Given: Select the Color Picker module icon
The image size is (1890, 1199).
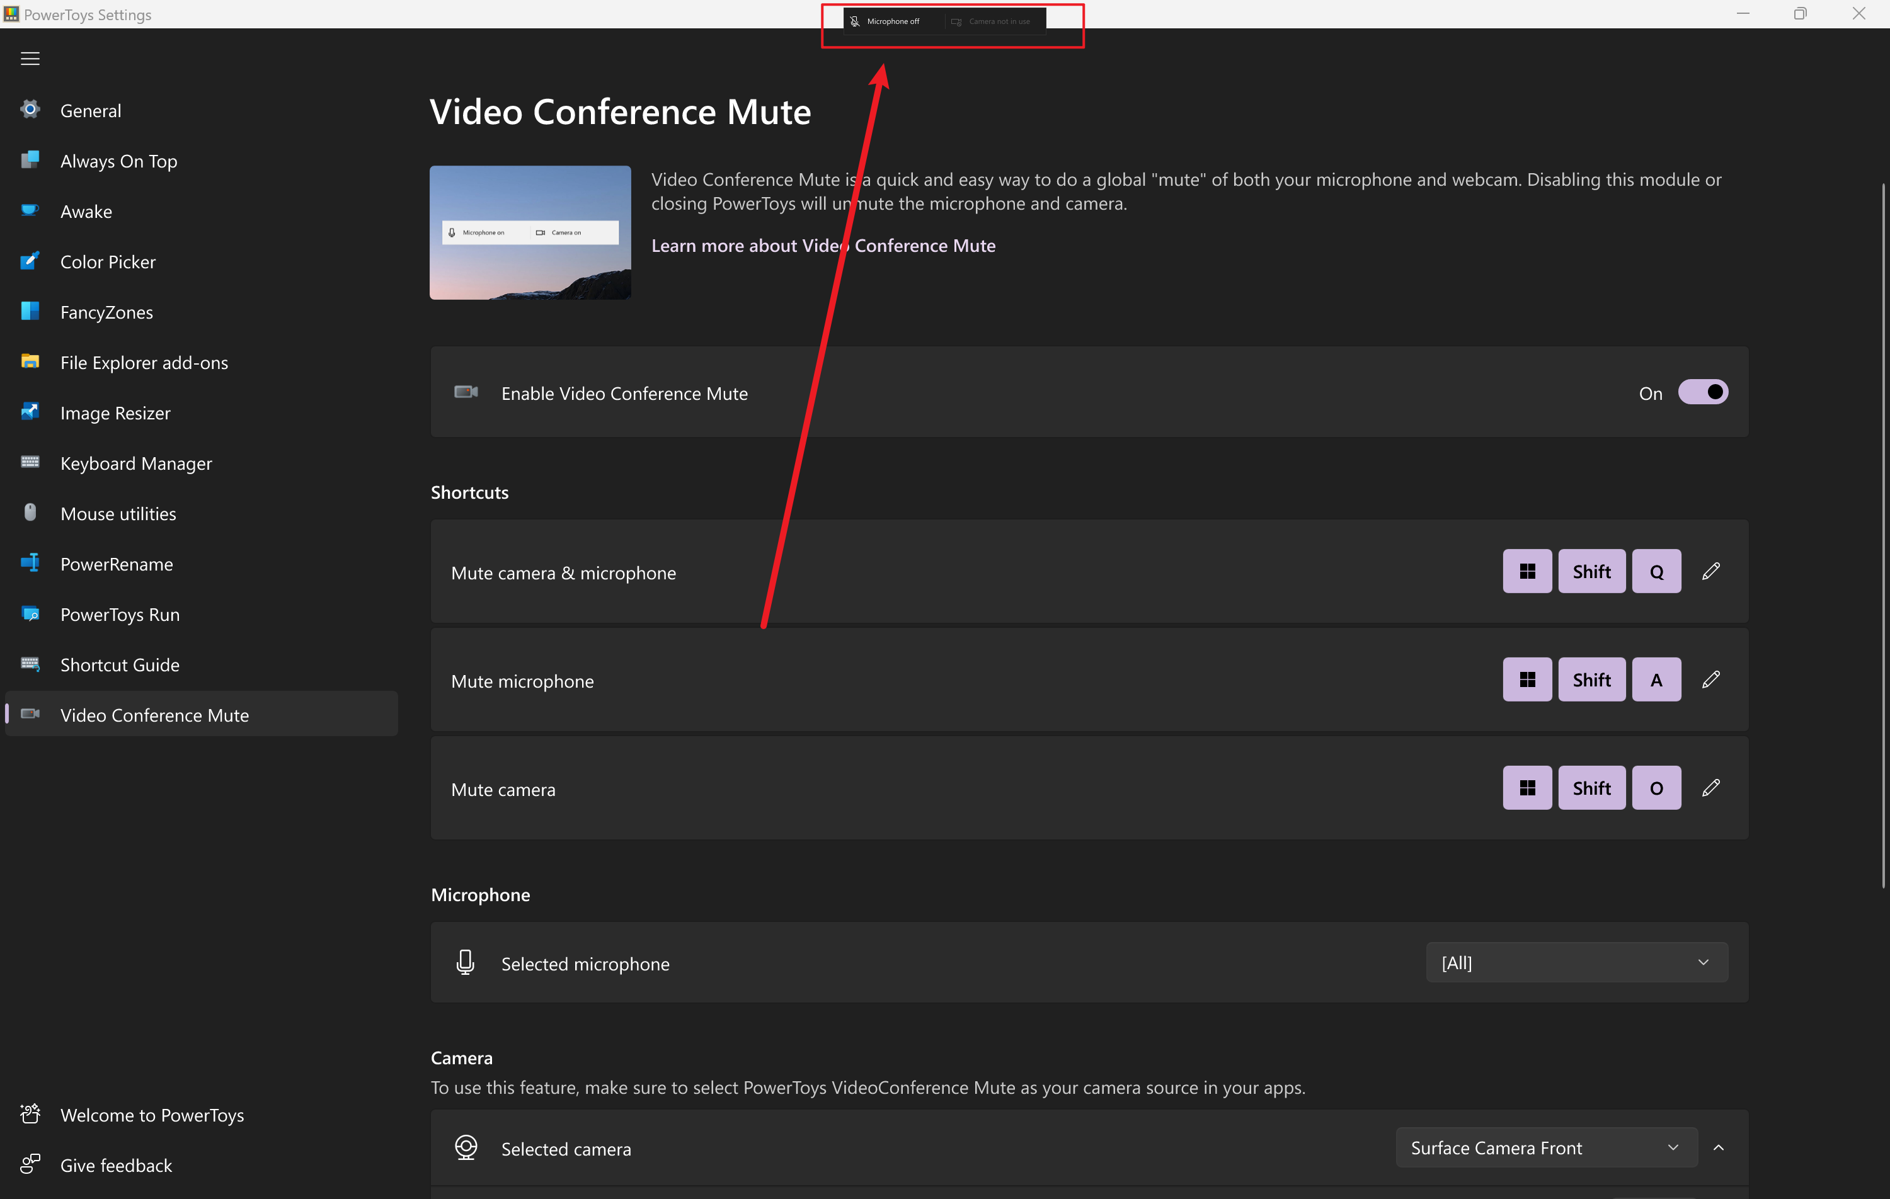Looking at the screenshot, I should coord(30,261).
